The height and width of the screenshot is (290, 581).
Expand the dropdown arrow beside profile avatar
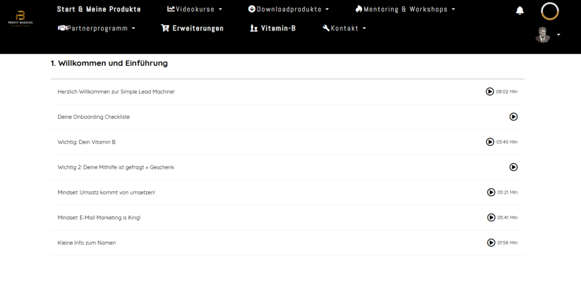click(558, 35)
